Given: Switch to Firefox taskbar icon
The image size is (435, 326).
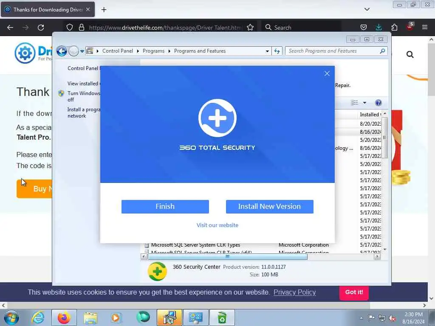Looking at the screenshot, I should (64, 318).
